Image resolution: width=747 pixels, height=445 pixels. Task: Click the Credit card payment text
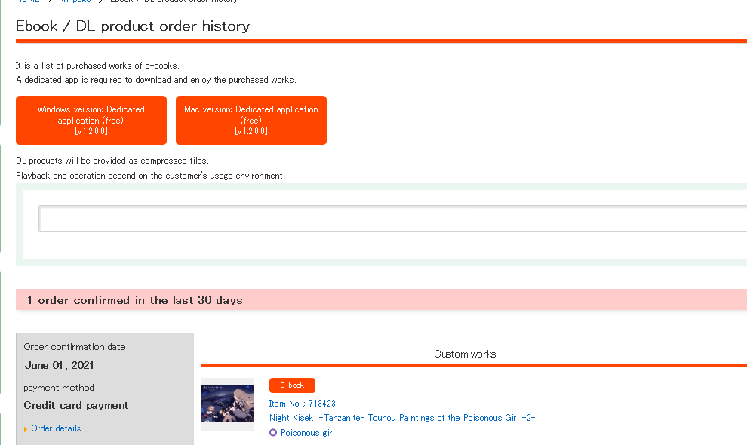pos(76,405)
